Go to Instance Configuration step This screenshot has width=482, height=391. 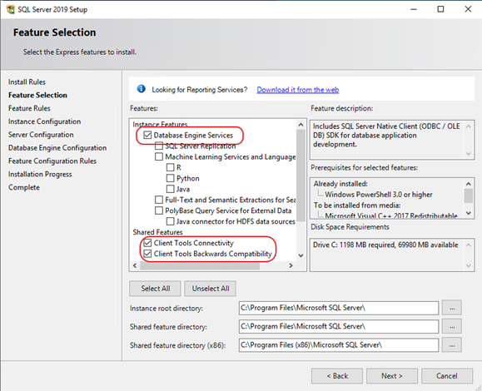click(x=45, y=121)
